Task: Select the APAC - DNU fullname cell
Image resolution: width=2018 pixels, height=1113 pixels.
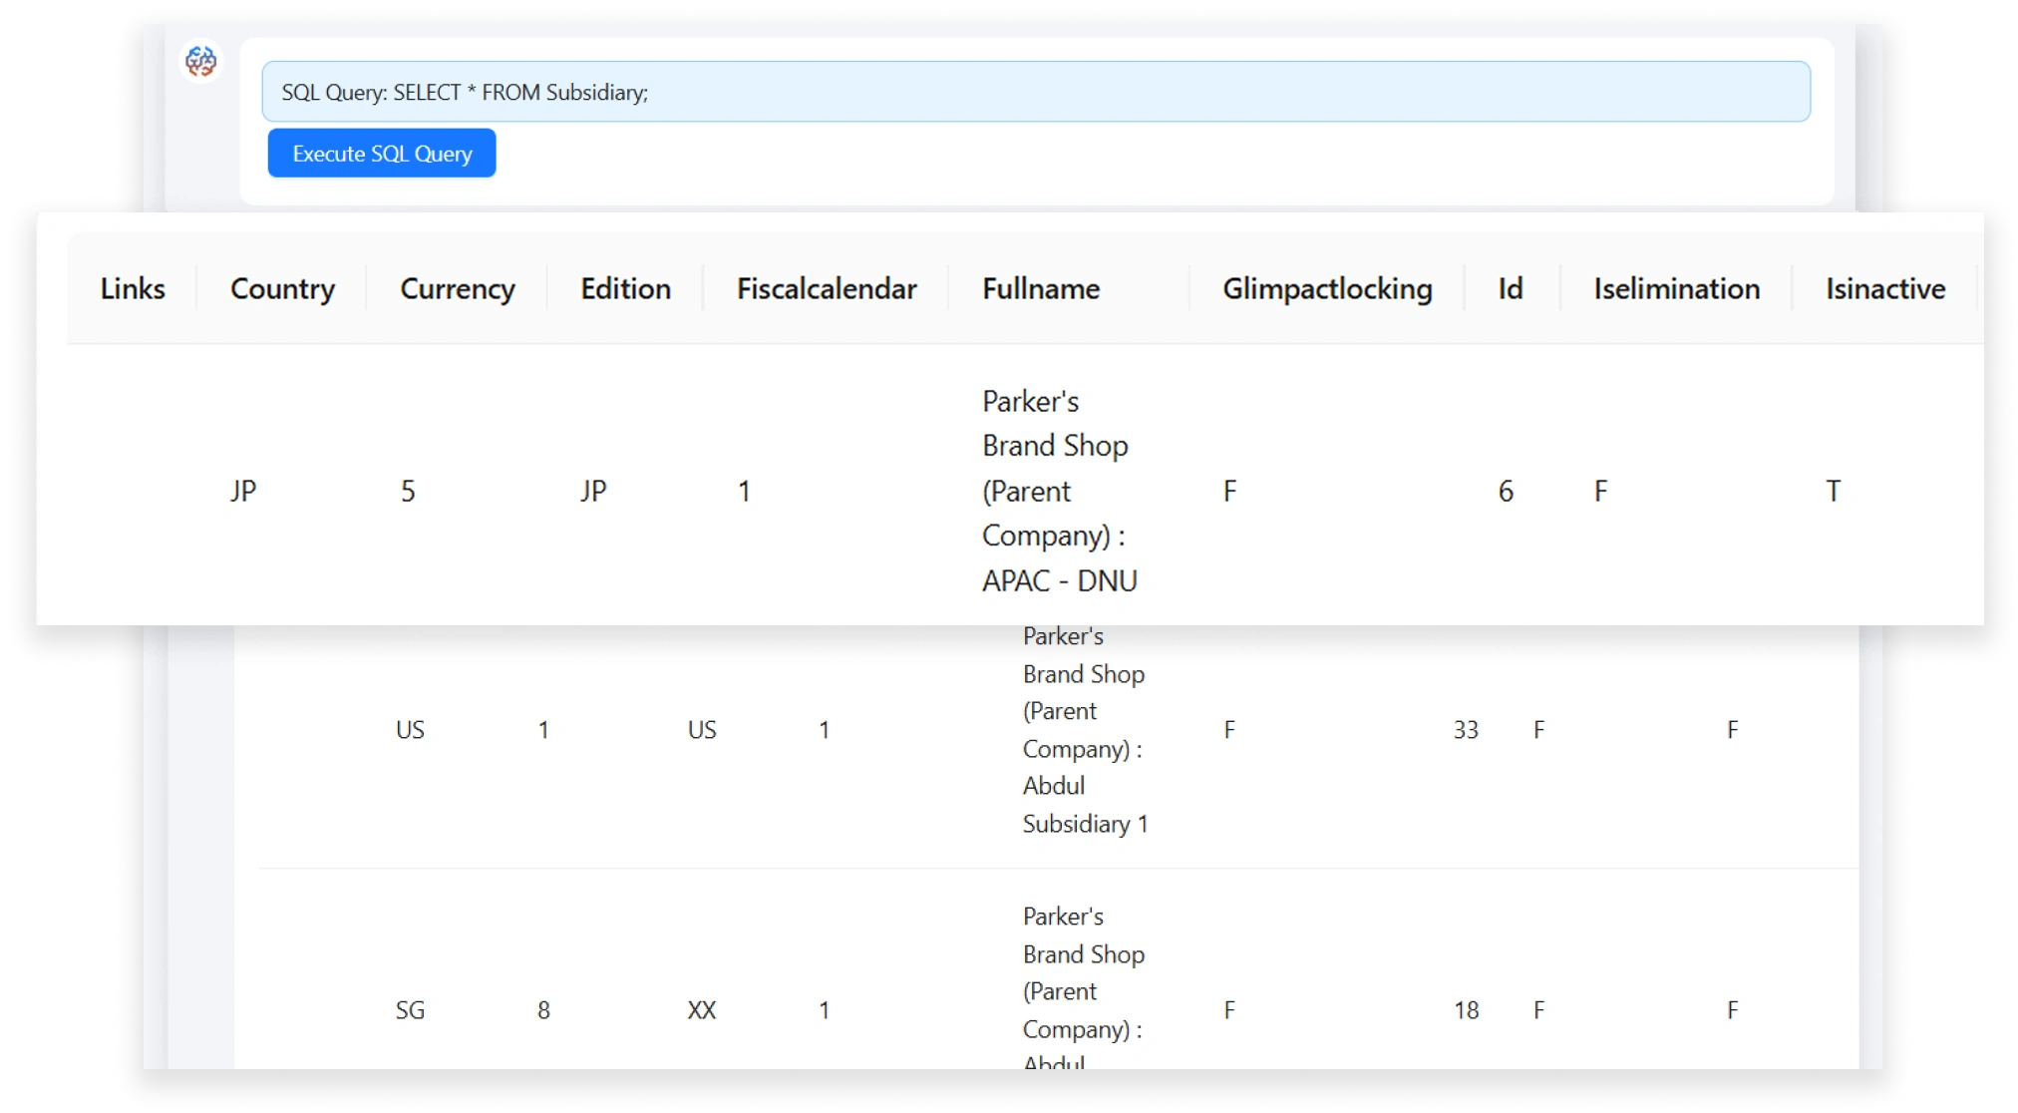Action: tap(1060, 491)
